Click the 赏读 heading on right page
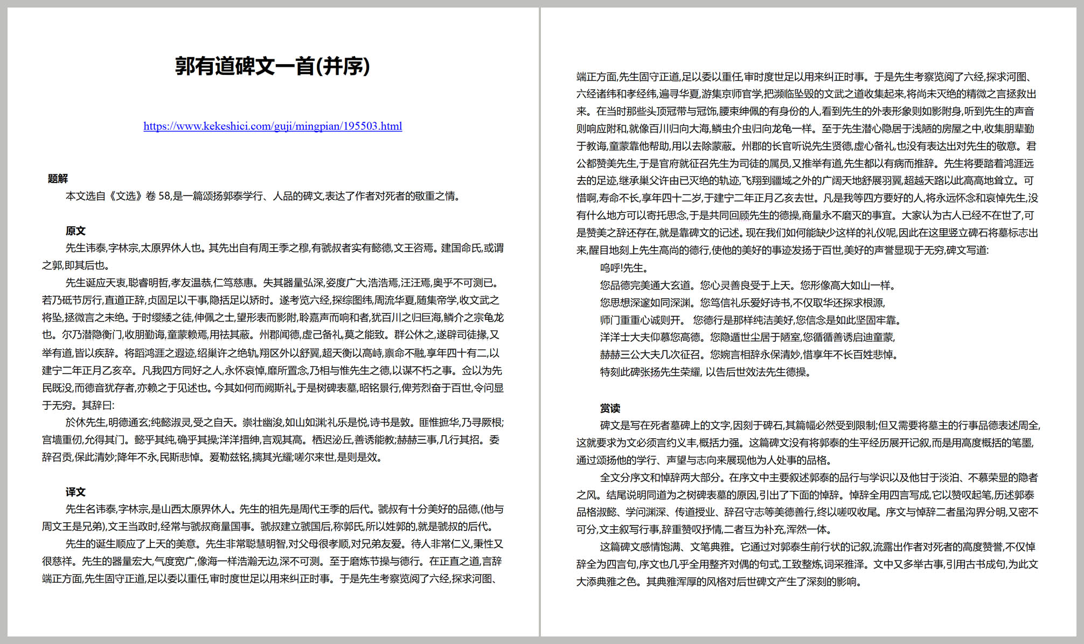1084x644 pixels. pyautogui.click(x=610, y=408)
